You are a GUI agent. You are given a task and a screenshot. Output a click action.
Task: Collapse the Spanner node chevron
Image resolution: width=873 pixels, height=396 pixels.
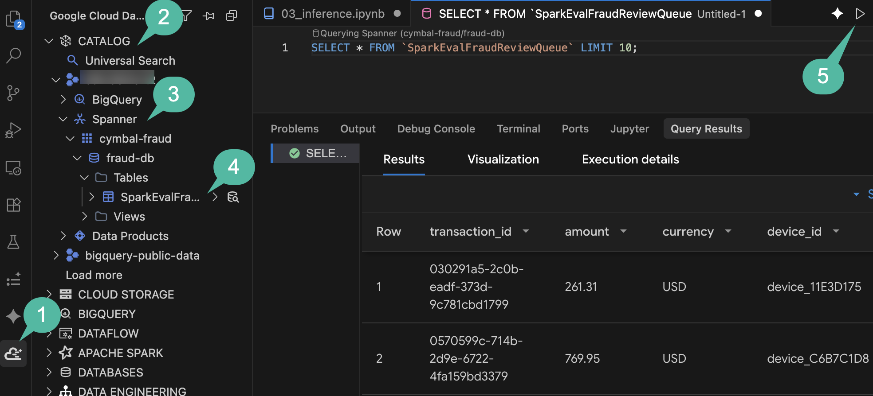pos(63,119)
